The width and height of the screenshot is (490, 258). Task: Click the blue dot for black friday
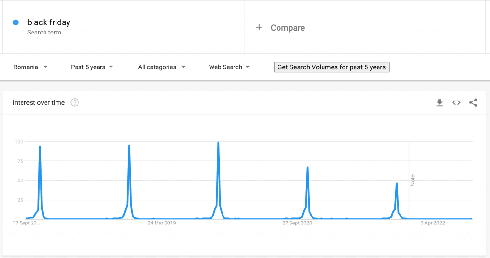point(16,22)
